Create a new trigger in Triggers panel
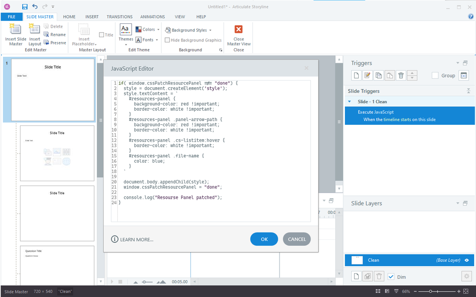Viewport: 476px width, 297px height. click(356, 75)
